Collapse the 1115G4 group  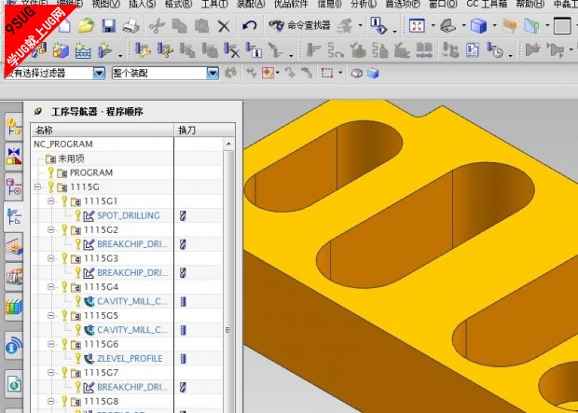tap(51, 286)
